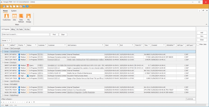Collapse the highlighted Owner group row
This screenshot has width=209, height=107.
pos(3,51)
